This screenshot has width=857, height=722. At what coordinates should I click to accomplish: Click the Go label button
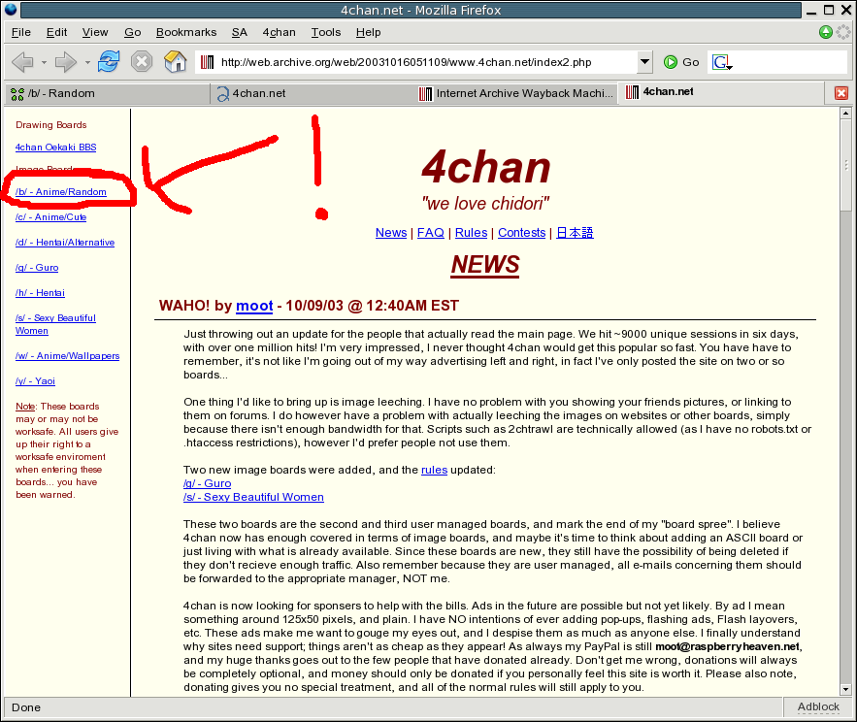coord(691,62)
